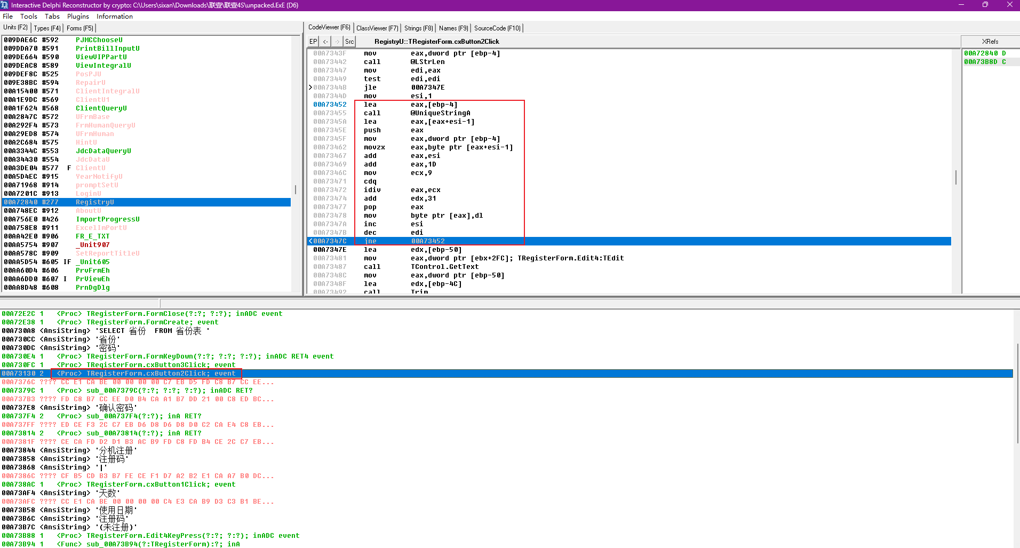Click the application icon in title bar
This screenshot has height=548, width=1020.
[x=5, y=5]
